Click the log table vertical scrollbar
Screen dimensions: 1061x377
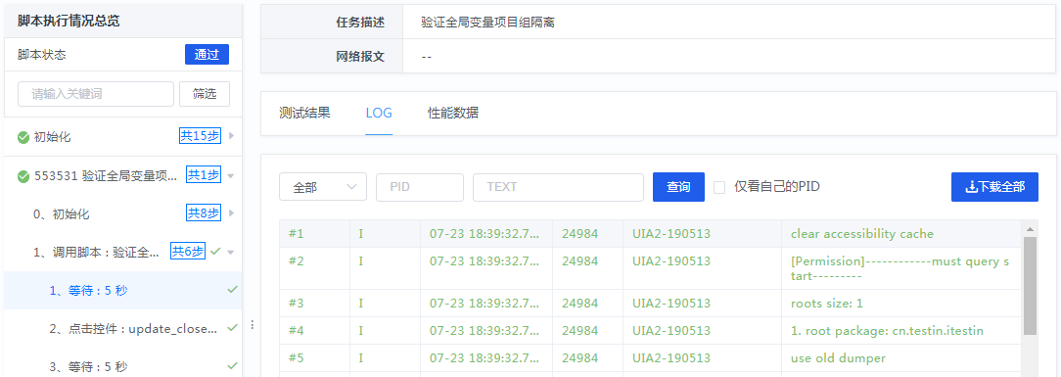(x=1030, y=286)
